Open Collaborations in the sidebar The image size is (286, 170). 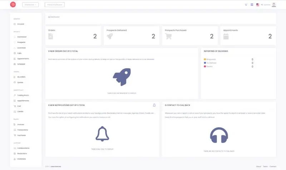pyautogui.click(x=23, y=148)
